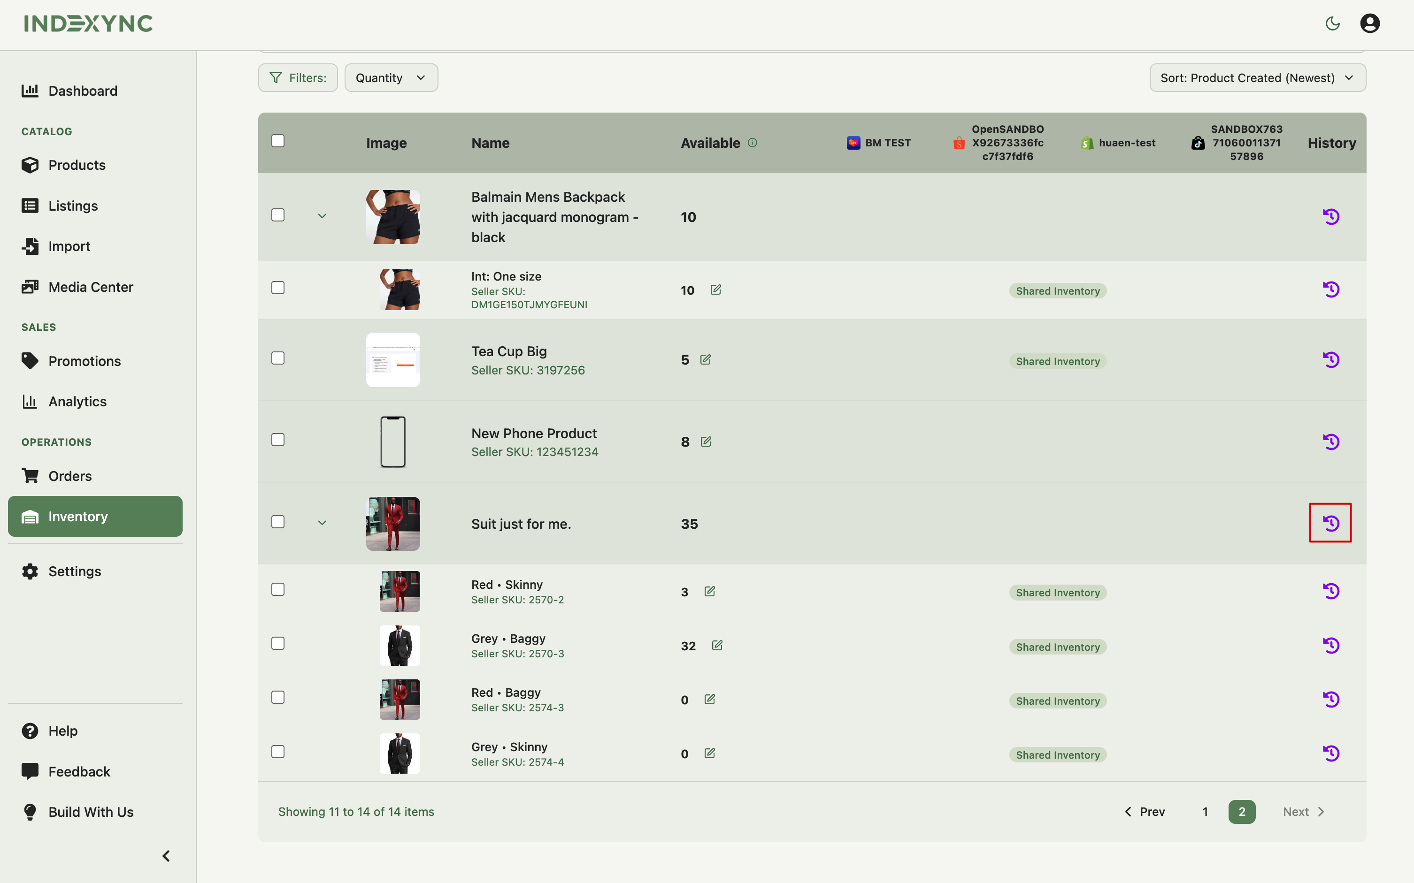Open Promotions in the sidebar
1414x883 pixels.
pos(95,361)
